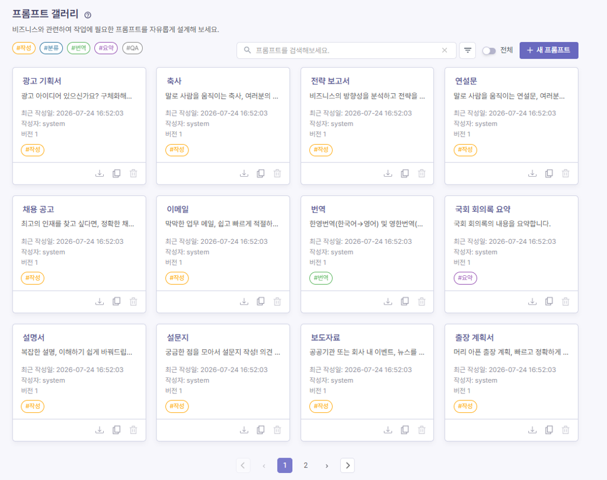
Task: Open the 이메일 card title
Action: pyautogui.click(x=178, y=209)
